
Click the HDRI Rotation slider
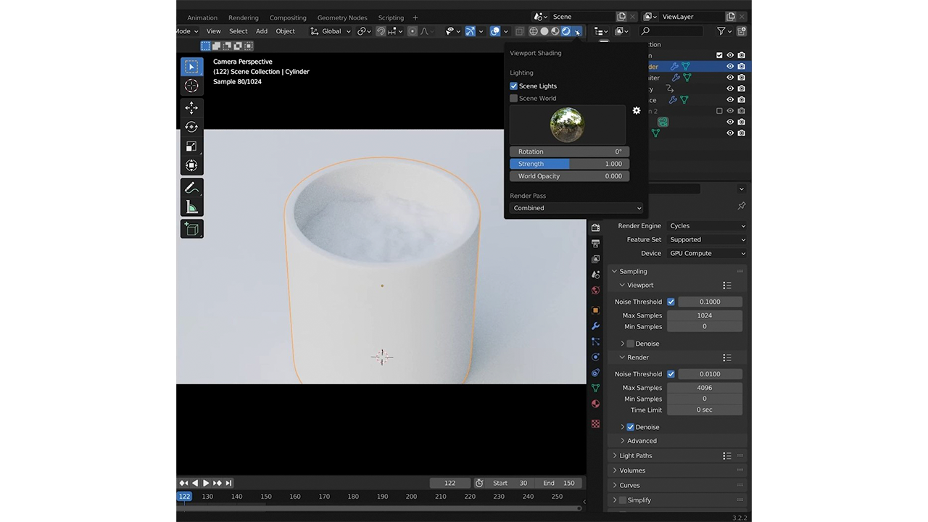tap(569, 152)
